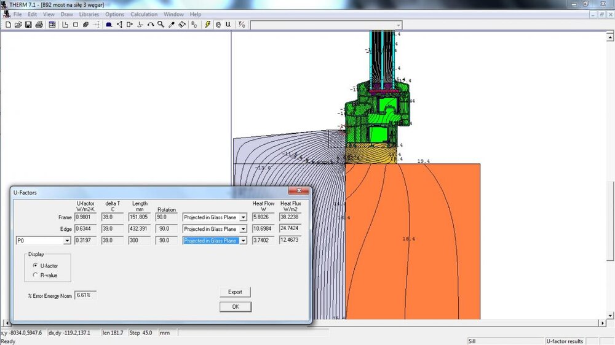The width and height of the screenshot is (615, 345).
Task: Select the R-value display radio button
Action: (35, 275)
